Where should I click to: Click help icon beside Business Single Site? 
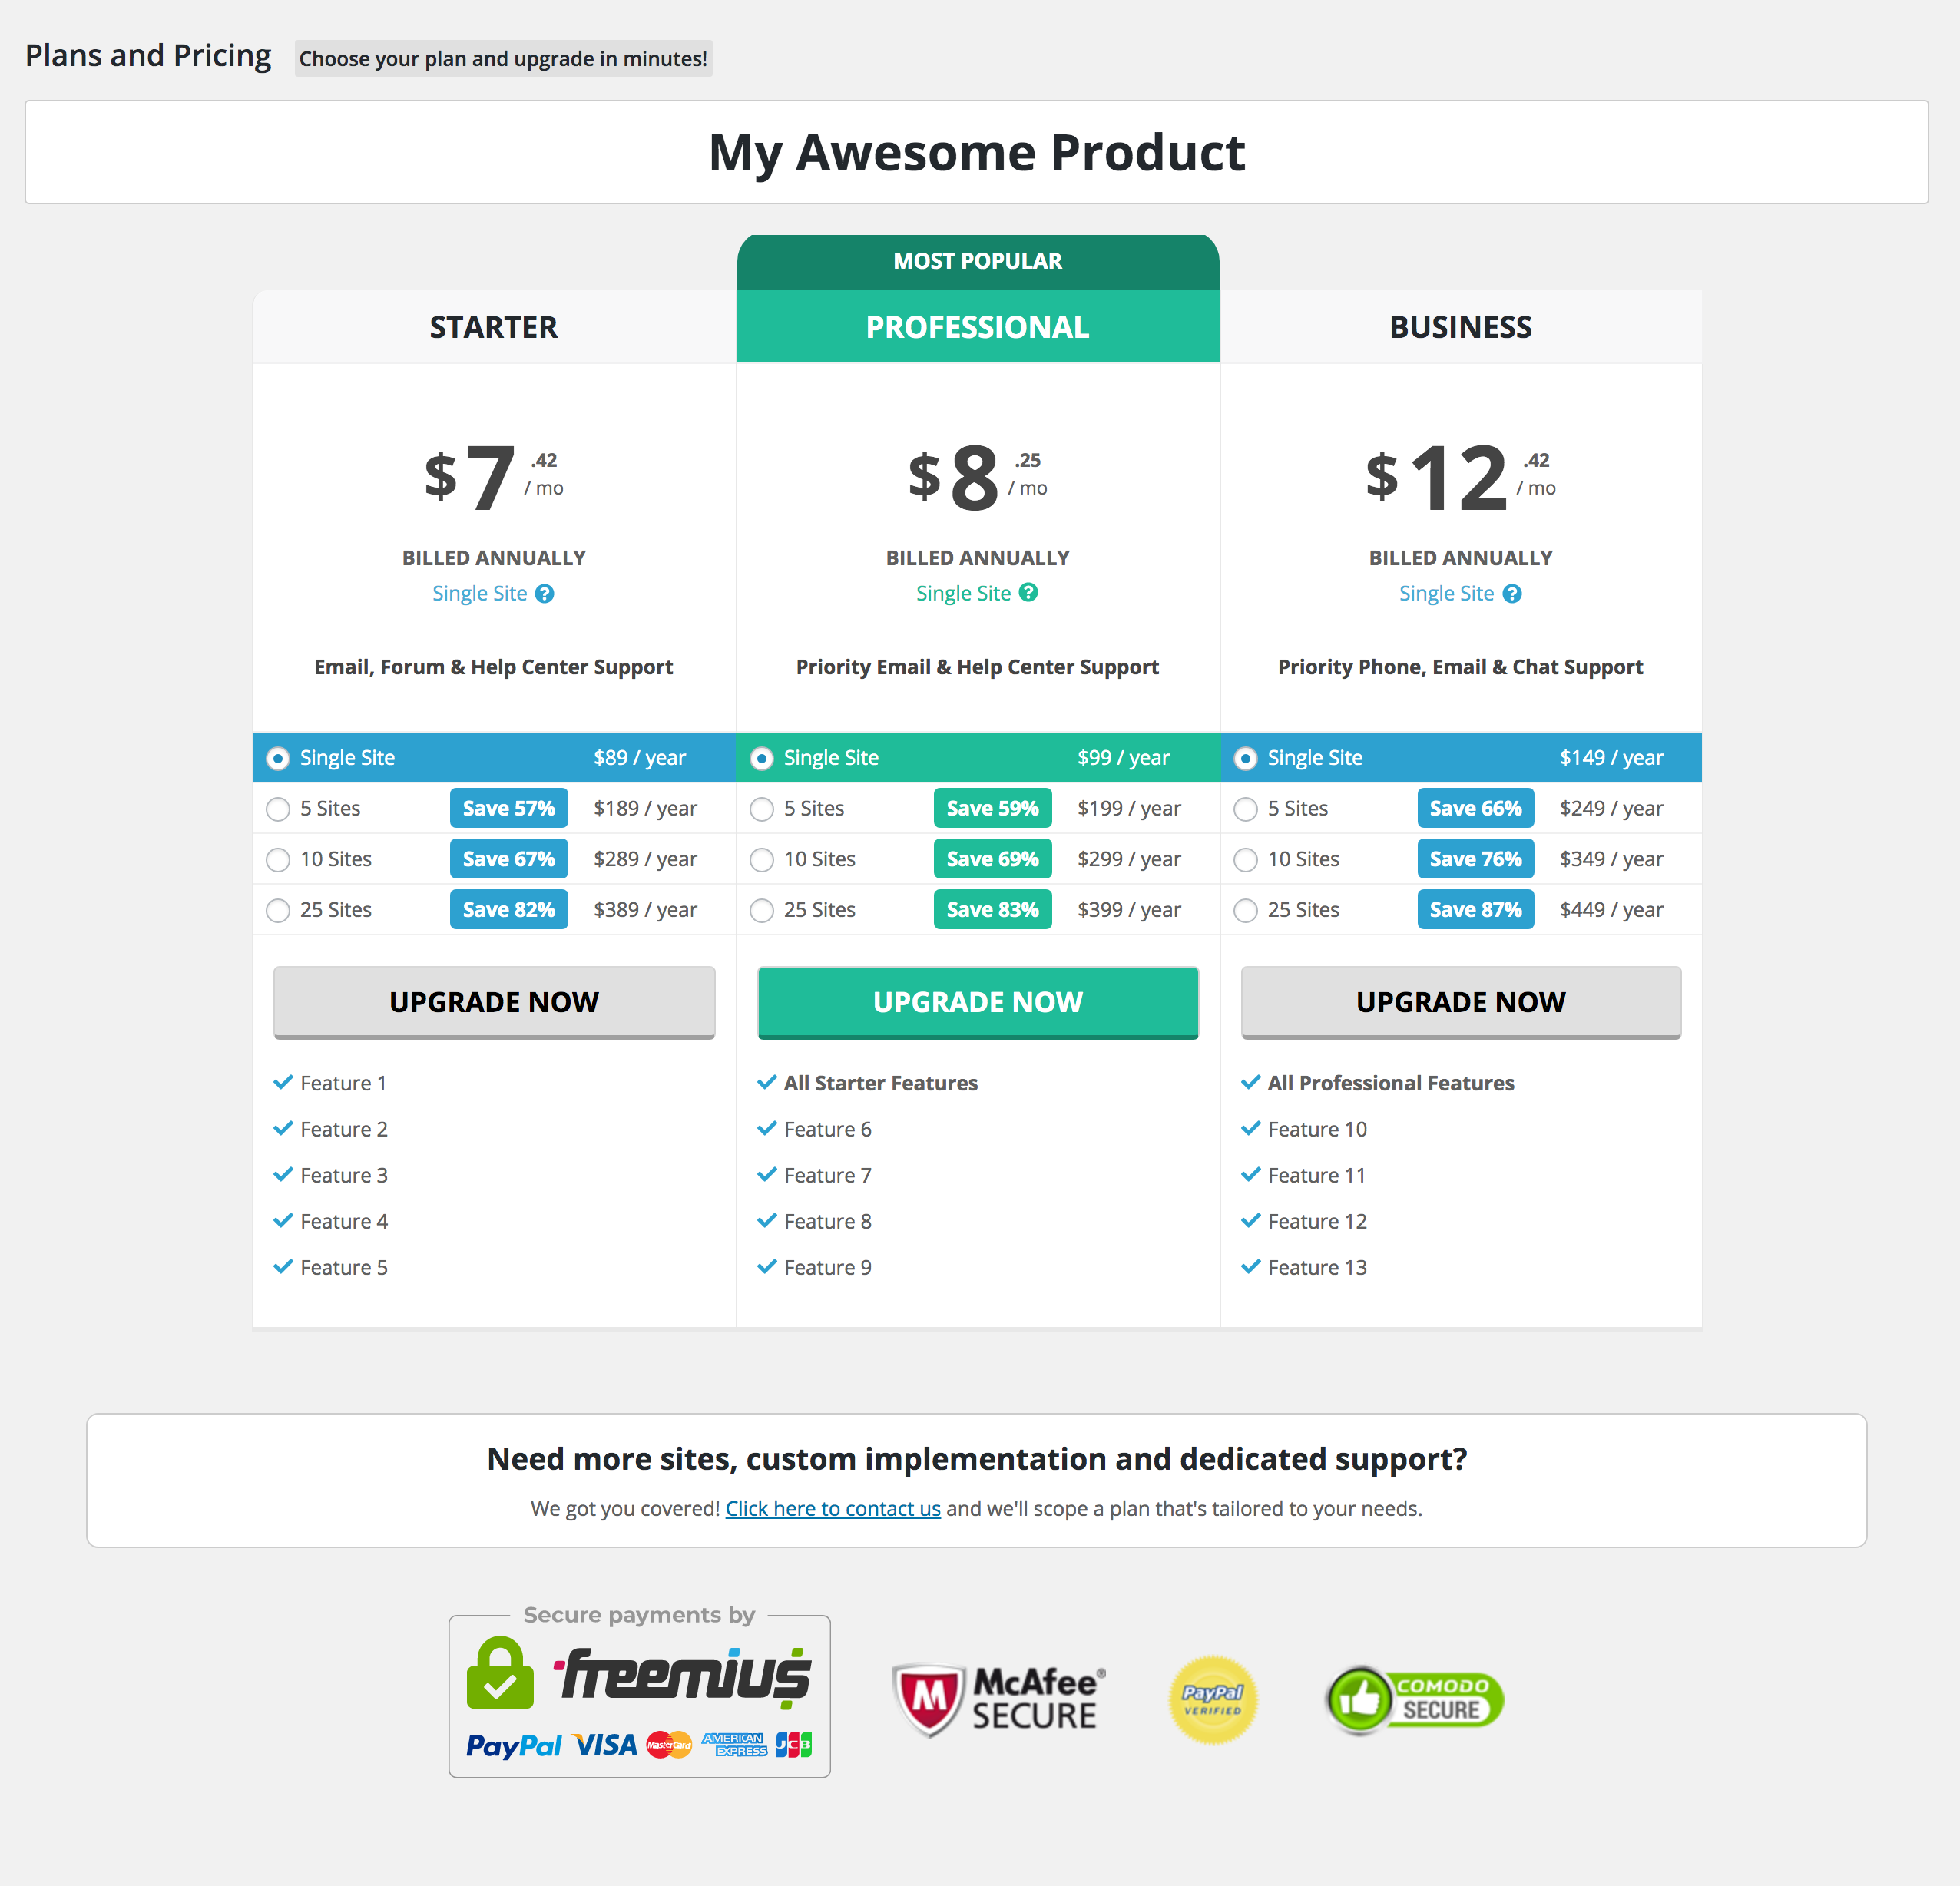(1512, 594)
